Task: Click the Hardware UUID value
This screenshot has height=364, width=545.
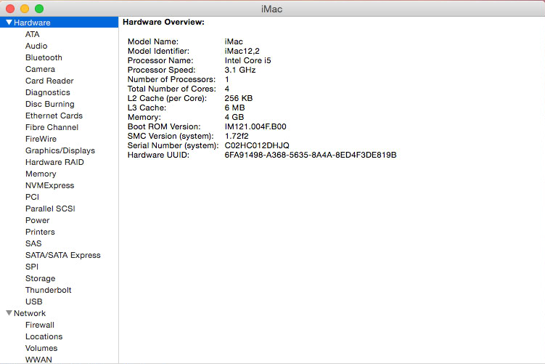Action: [311, 155]
